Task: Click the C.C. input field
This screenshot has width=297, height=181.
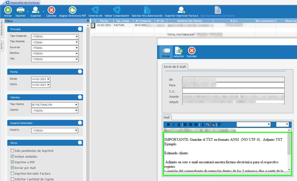Action: [x=233, y=91]
